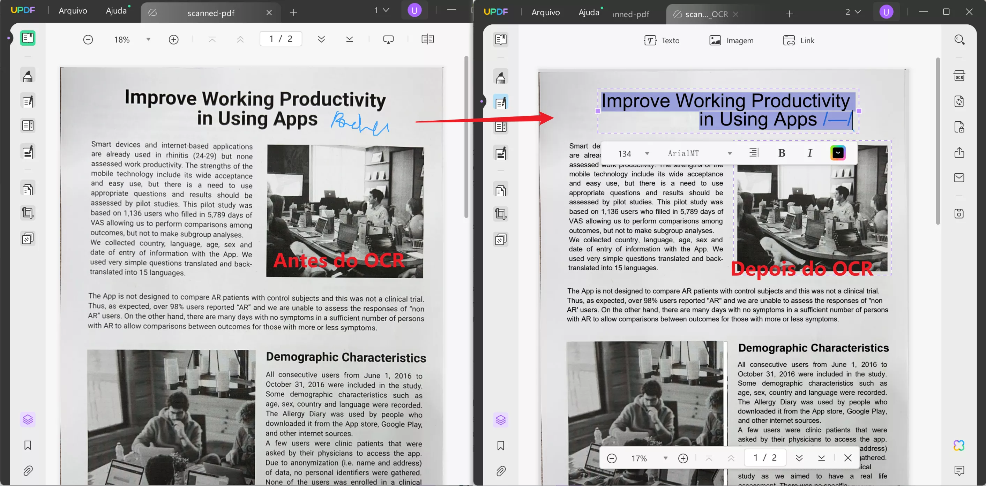Click the Imagem button in edit toolbar
986x486 pixels.
click(x=731, y=40)
